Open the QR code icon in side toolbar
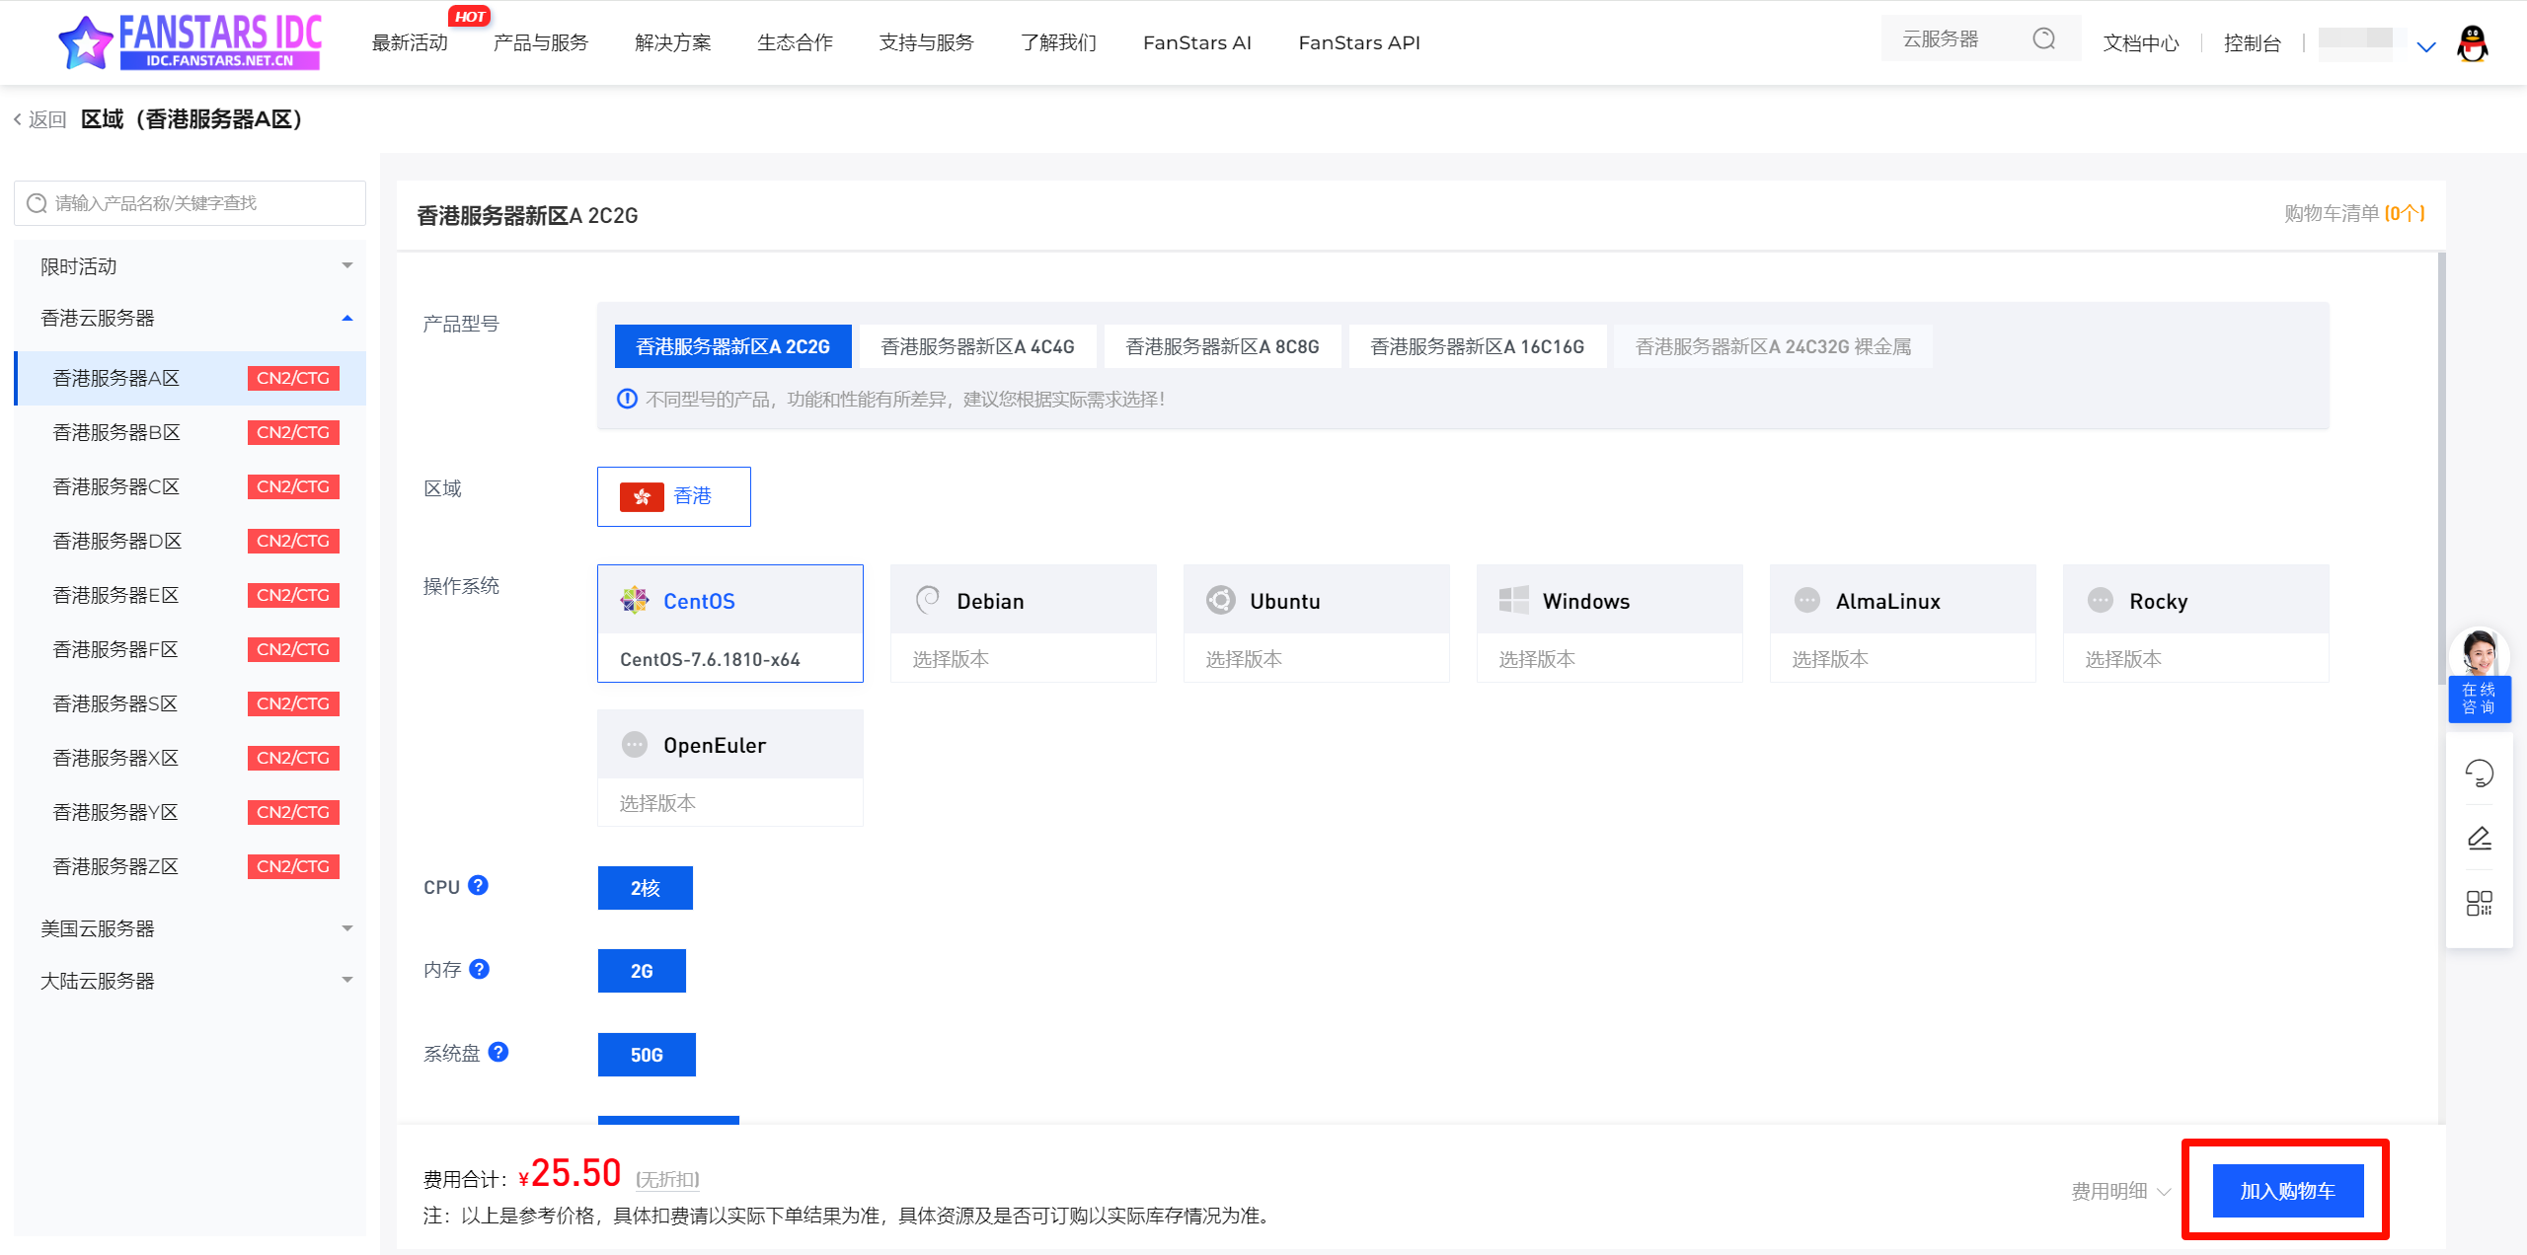 coord(2479,903)
